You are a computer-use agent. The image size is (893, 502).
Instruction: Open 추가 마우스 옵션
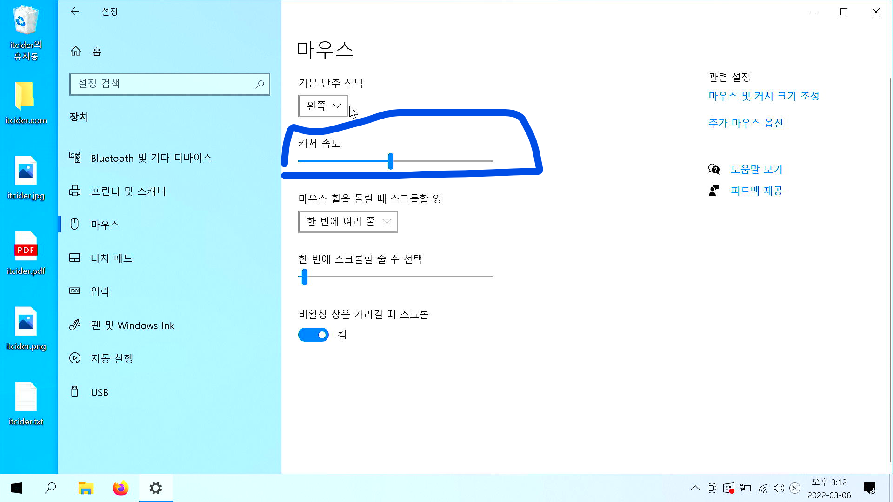pos(745,123)
